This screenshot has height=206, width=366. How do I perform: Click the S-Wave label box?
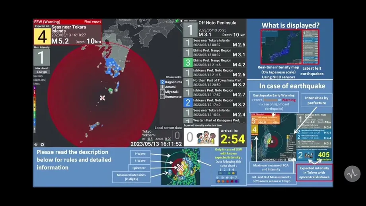(140, 161)
